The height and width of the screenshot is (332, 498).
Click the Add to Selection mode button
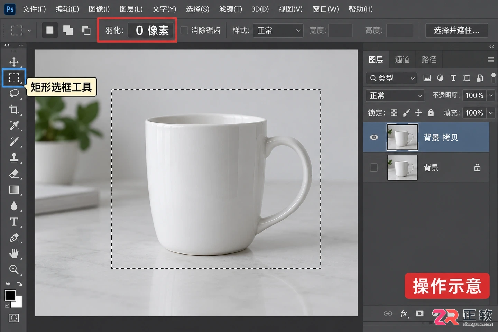68,30
